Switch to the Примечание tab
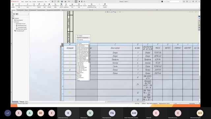The width and height of the screenshot is (211, 119). (x=20, y=10)
